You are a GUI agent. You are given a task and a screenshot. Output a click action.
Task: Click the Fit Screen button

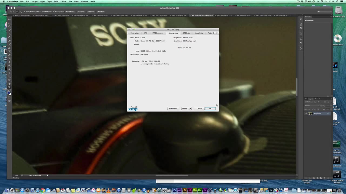[81, 12]
